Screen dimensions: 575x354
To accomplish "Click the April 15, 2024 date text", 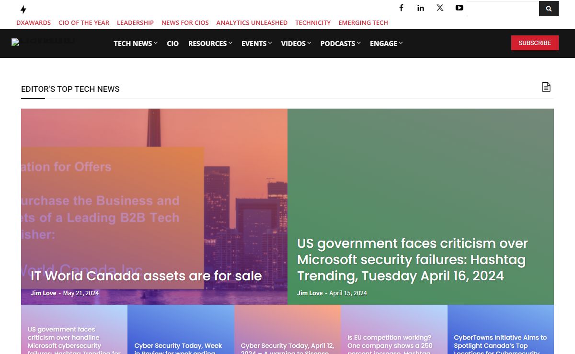I will [348, 293].
